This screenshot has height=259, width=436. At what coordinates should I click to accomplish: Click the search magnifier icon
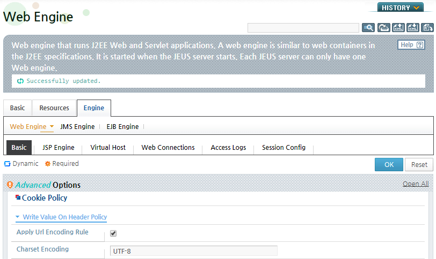(368, 28)
